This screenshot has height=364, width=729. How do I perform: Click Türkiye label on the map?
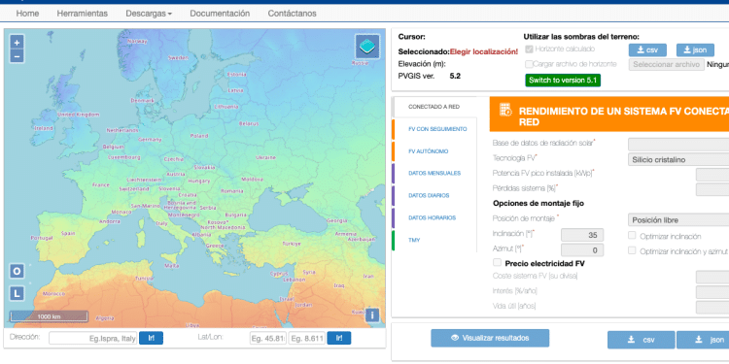pyautogui.click(x=292, y=244)
